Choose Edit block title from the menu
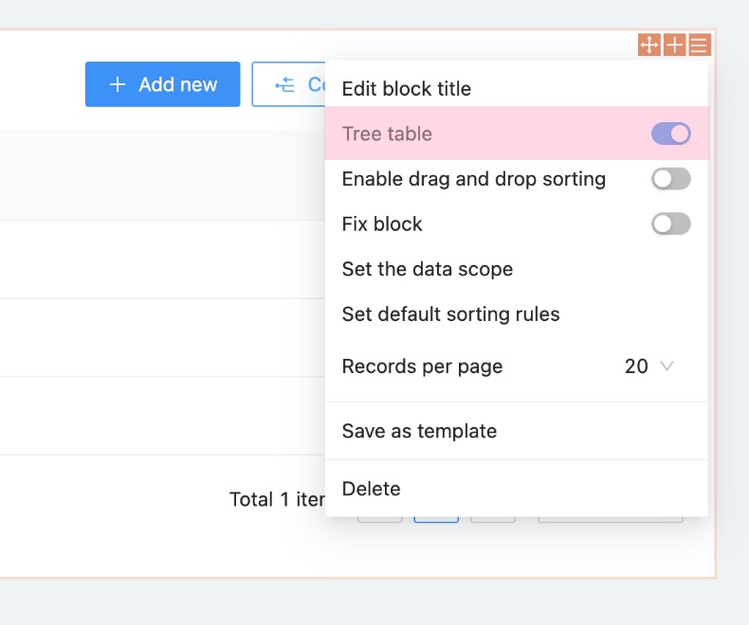Image resolution: width=749 pixels, height=625 pixels. coord(406,89)
